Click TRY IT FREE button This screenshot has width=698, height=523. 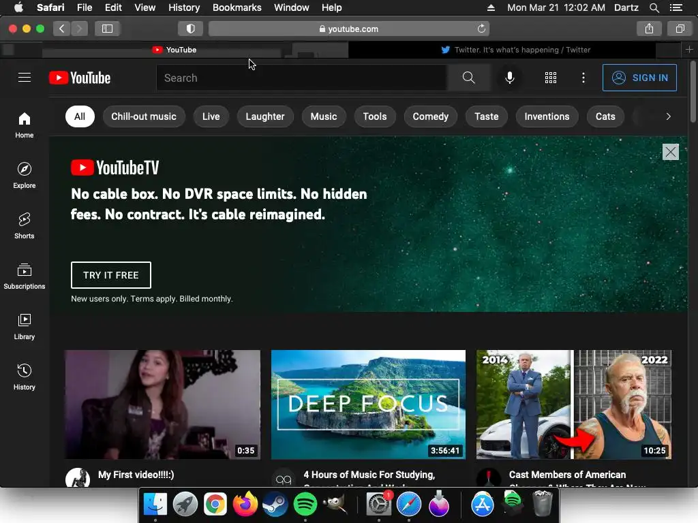click(x=111, y=275)
